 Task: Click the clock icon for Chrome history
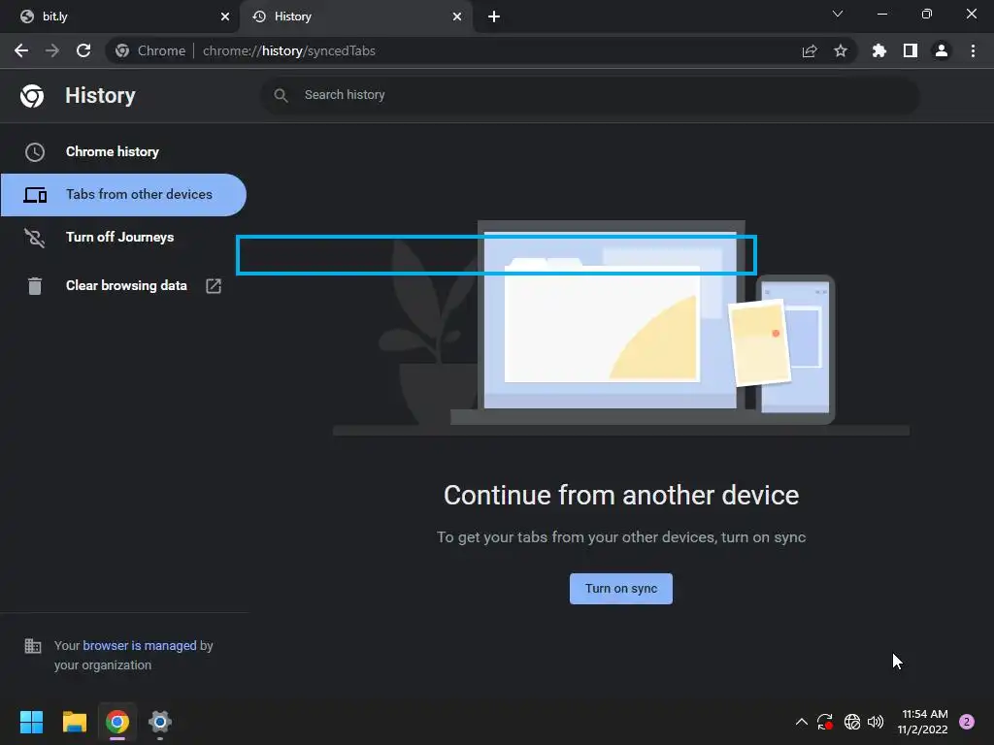tap(34, 152)
